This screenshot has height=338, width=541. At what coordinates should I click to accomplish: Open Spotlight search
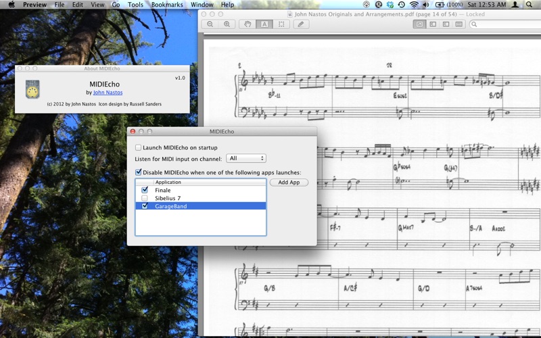coord(529,5)
